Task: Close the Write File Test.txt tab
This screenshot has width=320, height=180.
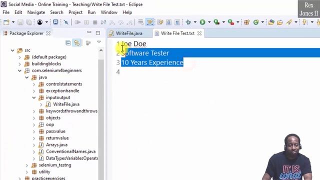Action: 199,33
